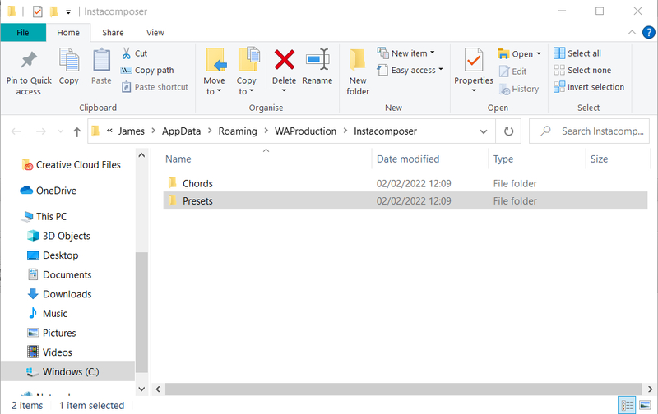Screen dimensions: 658x414
Task: Navigate to AppData in the breadcrumb
Action: pyautogui.click(x=181, y=131)
